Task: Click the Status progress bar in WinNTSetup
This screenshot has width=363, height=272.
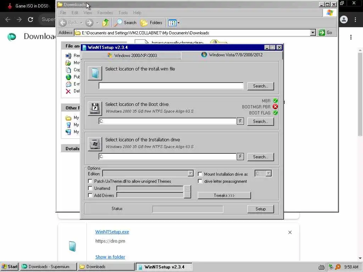Action: pyautogui.click(x=188, y=209)
